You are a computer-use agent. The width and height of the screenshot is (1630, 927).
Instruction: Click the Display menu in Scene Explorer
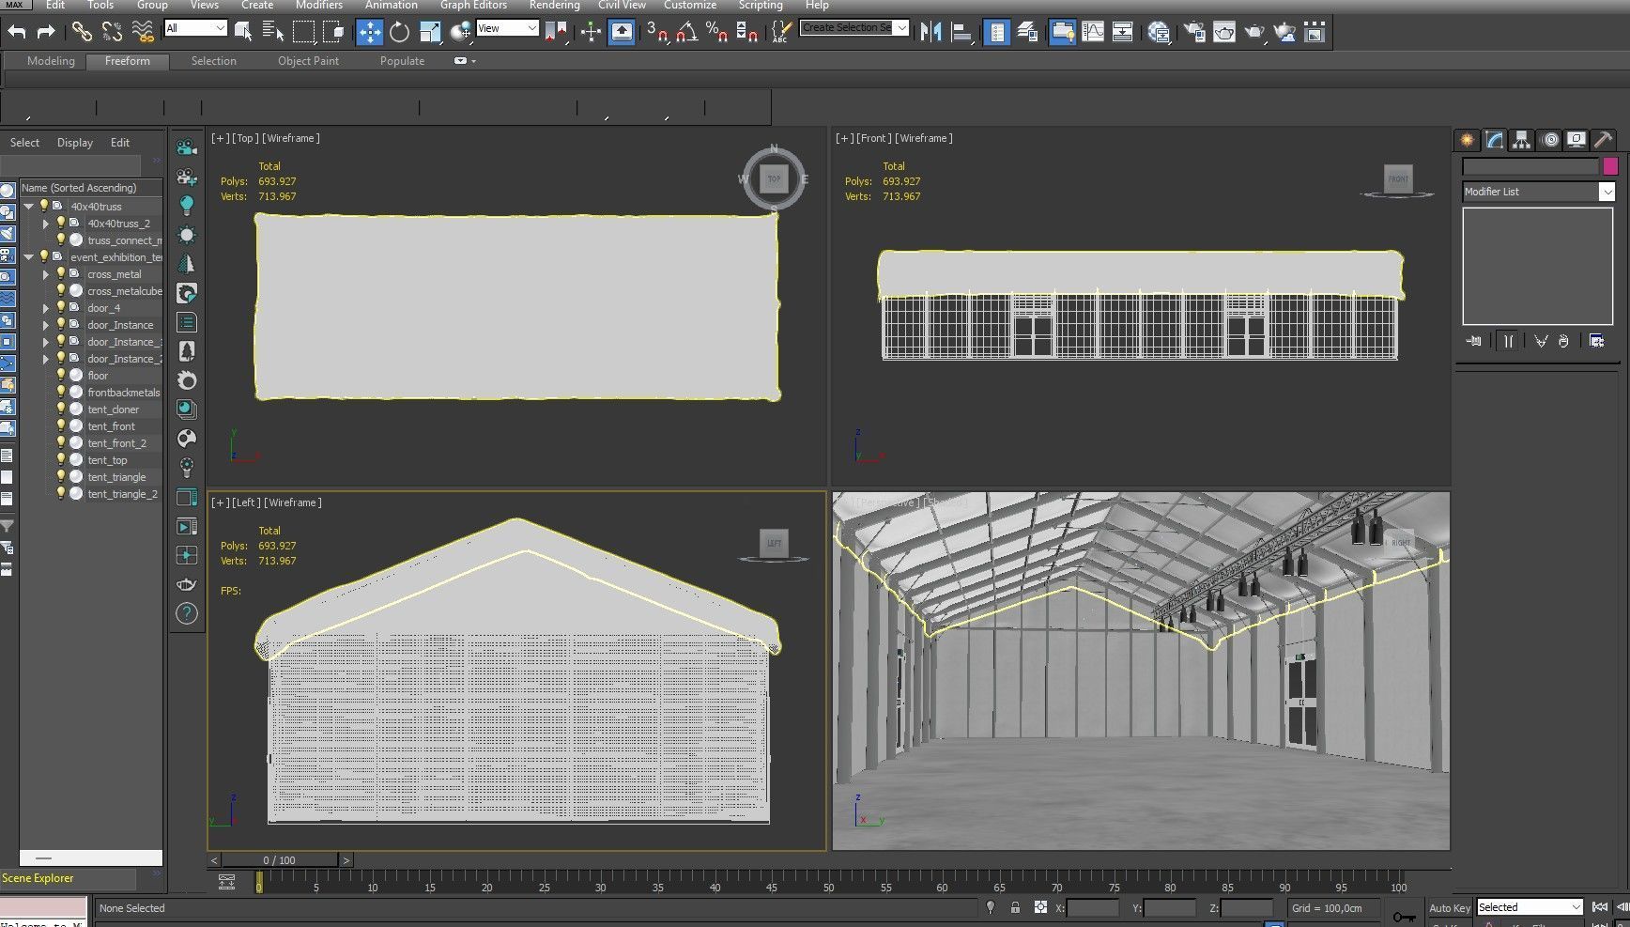pyautogui.click(x=75, y=143)
